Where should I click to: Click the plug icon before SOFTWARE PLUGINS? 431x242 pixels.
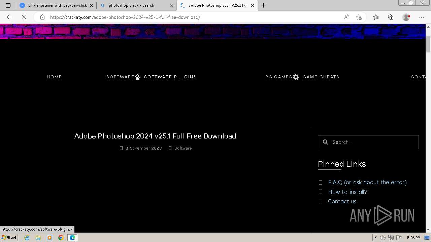[x=137, y=77]
